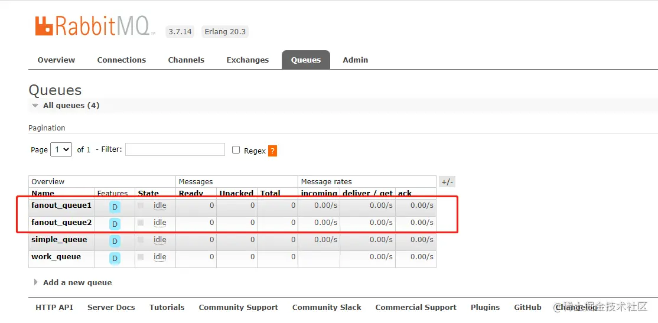Click the idle state of fanout_queue2
658x323 pixels.
coord(160,223)
